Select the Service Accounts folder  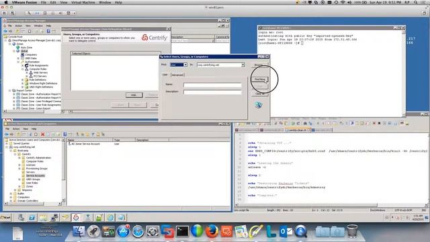click(x=36, y=175)
